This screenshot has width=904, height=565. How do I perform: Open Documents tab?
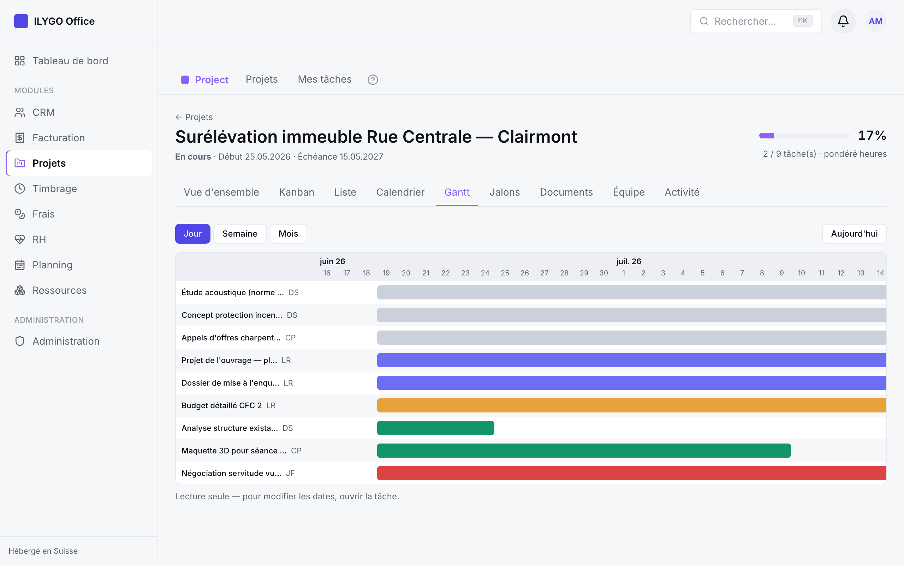(x=566, y=192)
